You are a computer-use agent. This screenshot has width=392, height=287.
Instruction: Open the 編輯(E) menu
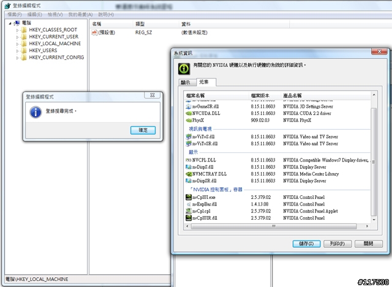pos(35,15)
